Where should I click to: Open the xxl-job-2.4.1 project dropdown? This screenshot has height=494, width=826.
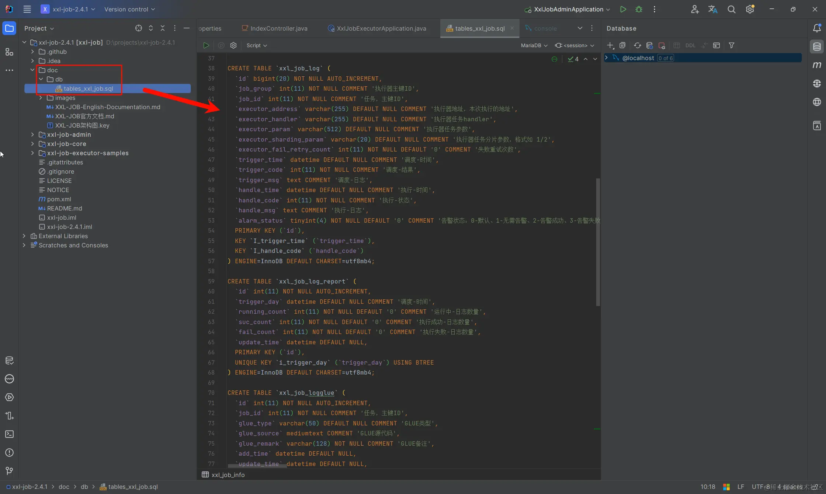tap(68, 9)
